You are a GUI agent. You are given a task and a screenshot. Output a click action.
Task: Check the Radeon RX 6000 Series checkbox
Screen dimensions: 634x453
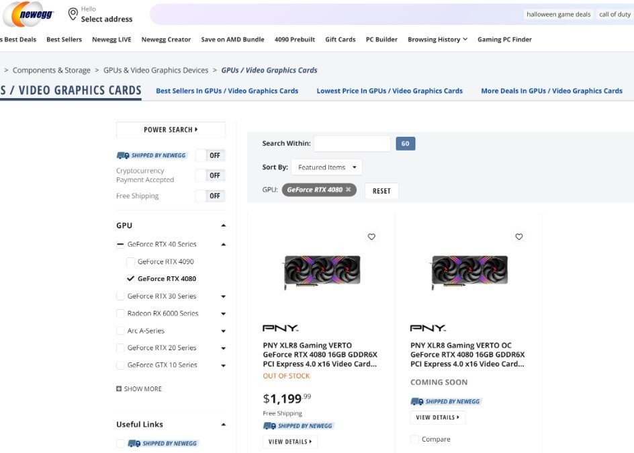[120, 313]
